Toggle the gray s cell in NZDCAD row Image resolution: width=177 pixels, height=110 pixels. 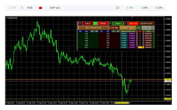pos(143,36)
